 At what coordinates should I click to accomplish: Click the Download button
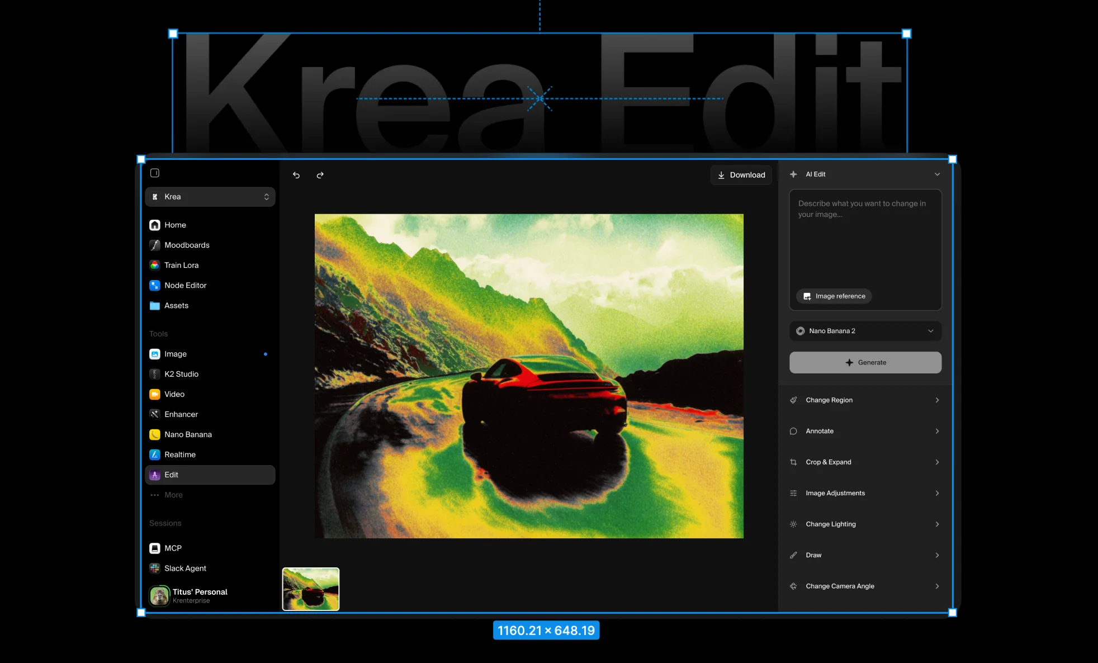(x=741, y=175)
